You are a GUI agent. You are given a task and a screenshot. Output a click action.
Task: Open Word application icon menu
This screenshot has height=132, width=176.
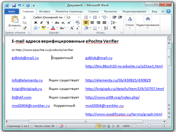[7, 5]
